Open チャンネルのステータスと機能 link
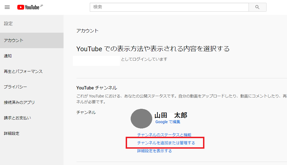 pos(164,135)
